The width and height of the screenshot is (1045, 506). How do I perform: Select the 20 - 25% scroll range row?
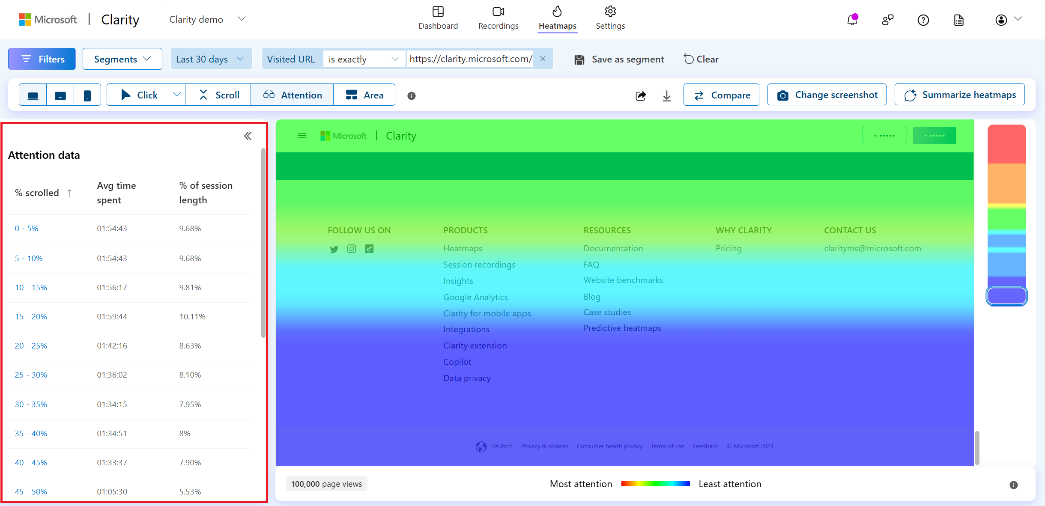coord(128,346)
